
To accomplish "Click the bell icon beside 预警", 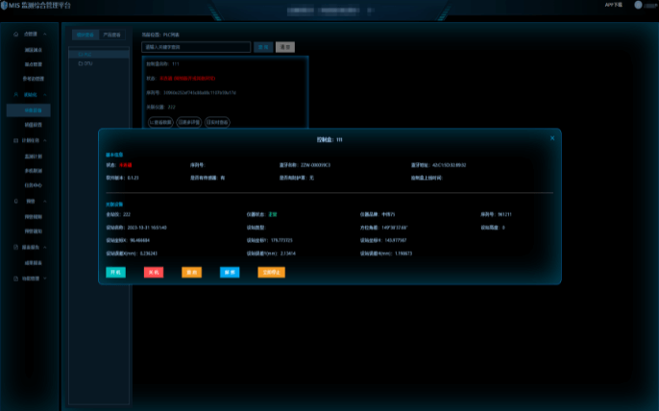I will (16, 202).
